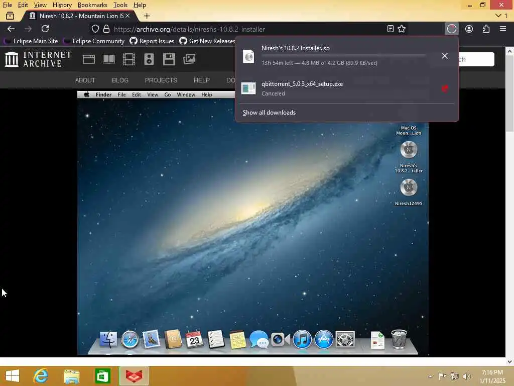
Task: Click the downloads progress toolbar button
Action: click(x=451, y=29)
